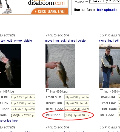This screenshot has height=132, width=120.
Task: Select the HTML Code field under Img_4888.jpg
Action: coord(77,109)
